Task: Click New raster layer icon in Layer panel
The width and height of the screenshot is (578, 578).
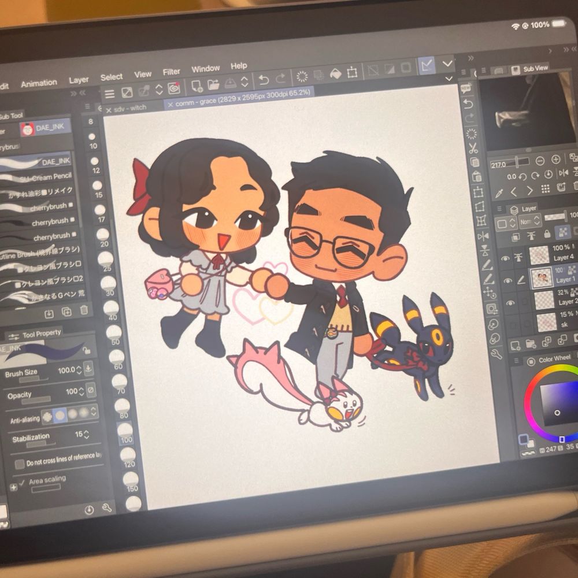Action: 515,346
